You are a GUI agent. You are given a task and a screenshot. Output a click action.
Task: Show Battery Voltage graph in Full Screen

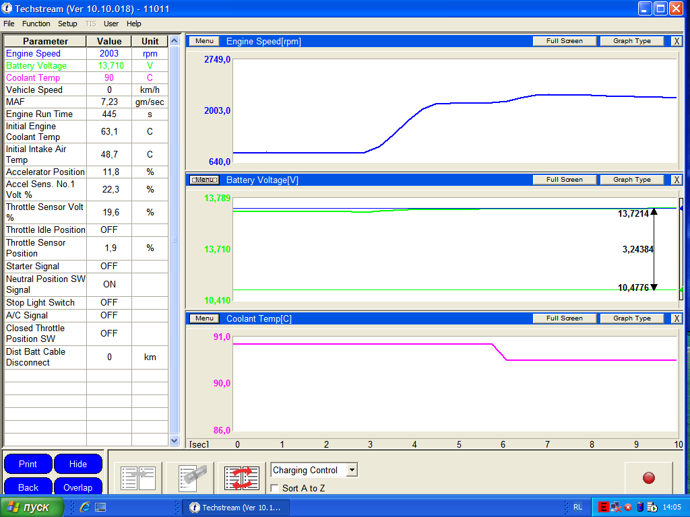565,180
